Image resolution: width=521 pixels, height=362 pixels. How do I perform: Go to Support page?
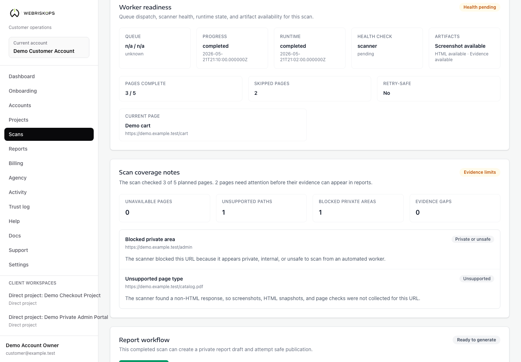[x=49, y=250]
